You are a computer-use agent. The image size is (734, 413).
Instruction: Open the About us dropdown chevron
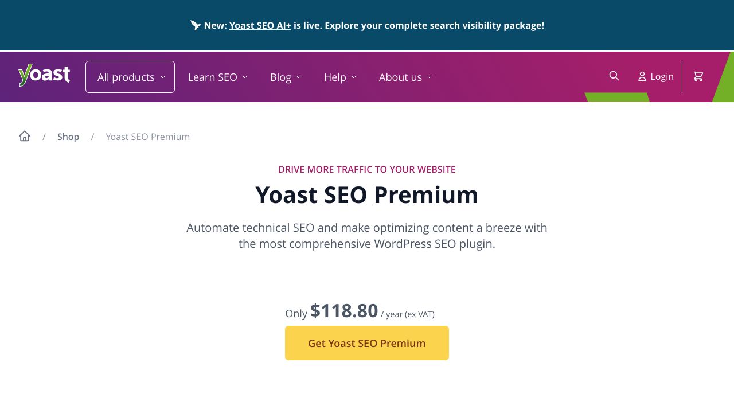[x=430, y=77]
